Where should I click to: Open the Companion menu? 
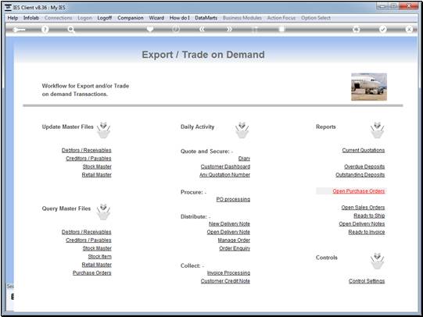[131, 18]
